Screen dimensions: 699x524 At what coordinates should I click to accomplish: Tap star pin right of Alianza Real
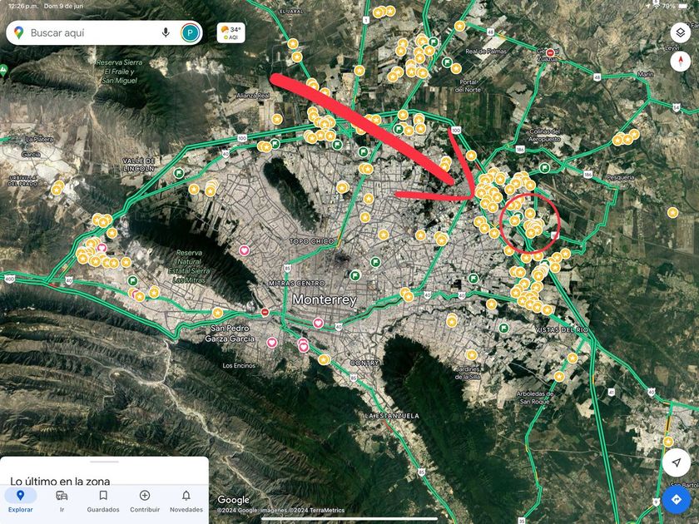point(277,119)
